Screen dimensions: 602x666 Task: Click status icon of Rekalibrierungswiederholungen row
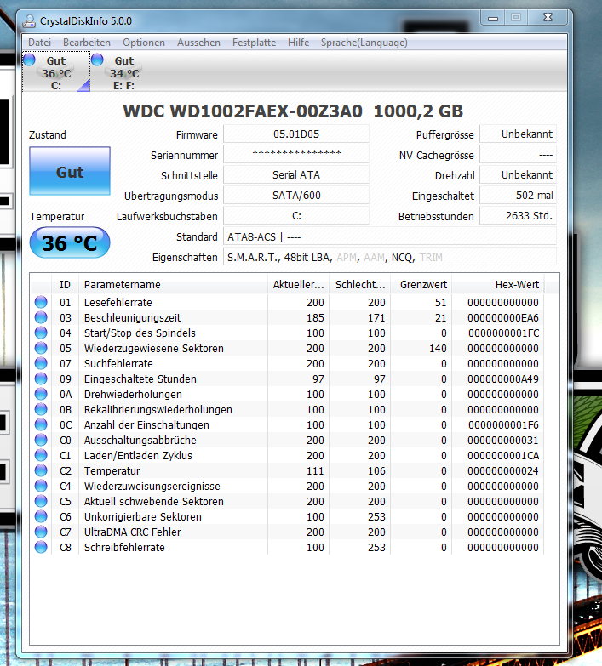point(41,409)
